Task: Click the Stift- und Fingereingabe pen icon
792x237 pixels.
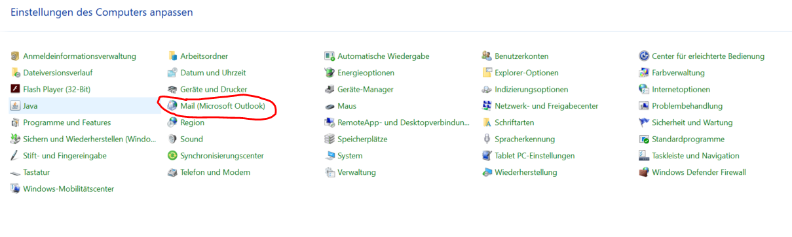Action: [16, 156]
